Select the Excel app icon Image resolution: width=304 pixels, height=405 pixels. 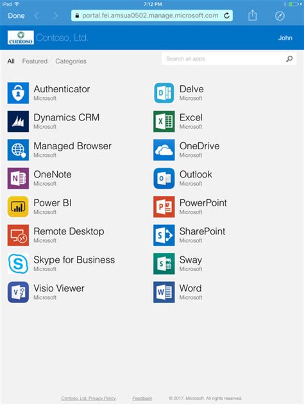tap(164, 121)
